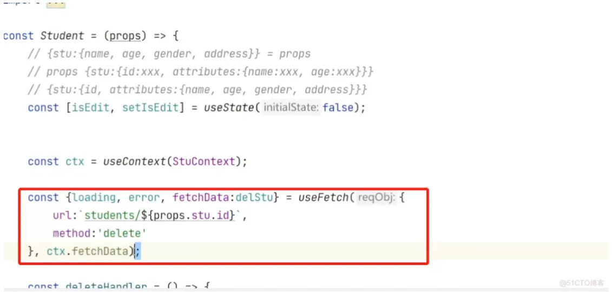This screenshot has width=612, height=292.
Task: Click the Student component name
Action: point(62,36)
